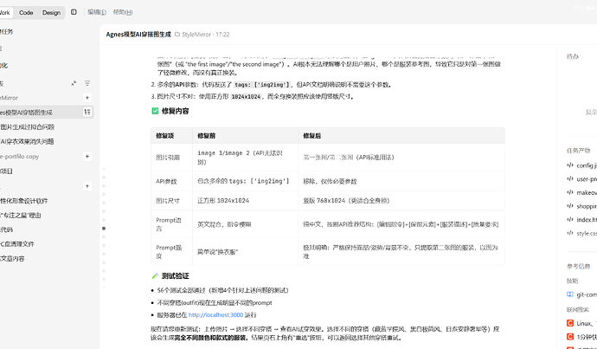Click the code icon beside makeov file
597x349 pixels.
[570, 192]
